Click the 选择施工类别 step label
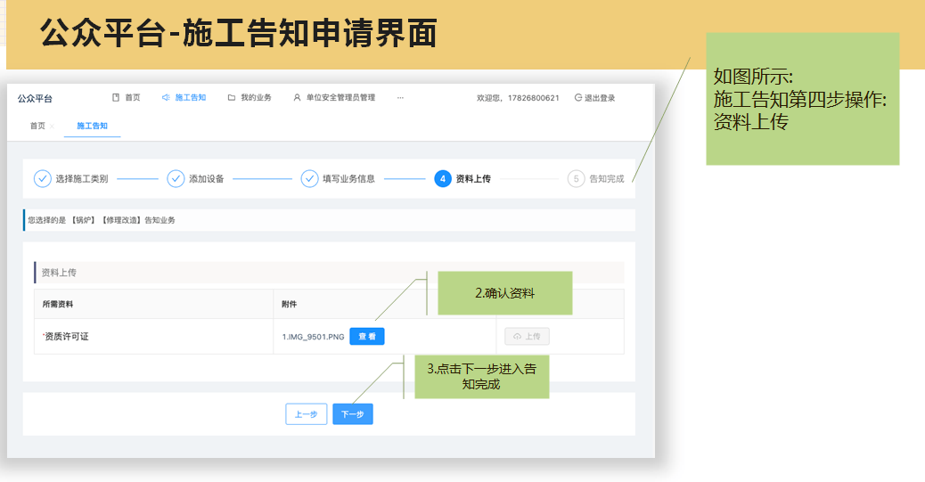The height and width of the screenshot is (482, 925). pos(82,179)
